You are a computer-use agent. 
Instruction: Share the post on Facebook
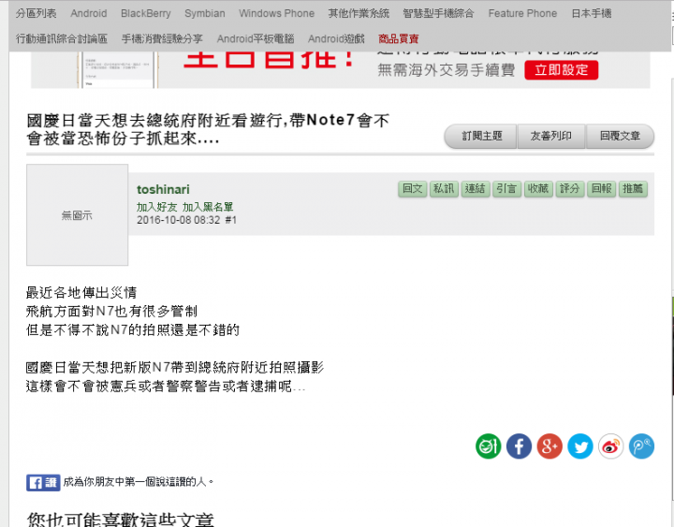[x=519, y=446]
